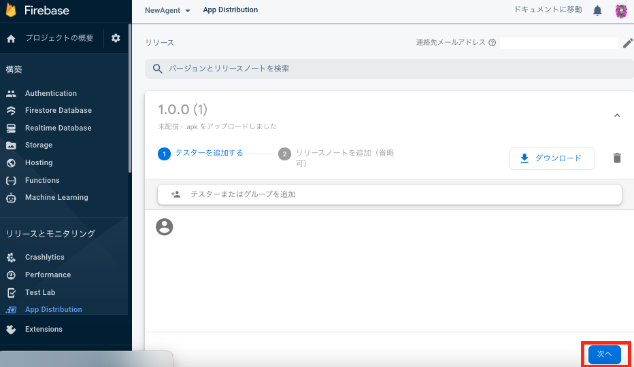Open the NewAgent project dropdown
Viewport: 634px width, 367px height.
167,10
